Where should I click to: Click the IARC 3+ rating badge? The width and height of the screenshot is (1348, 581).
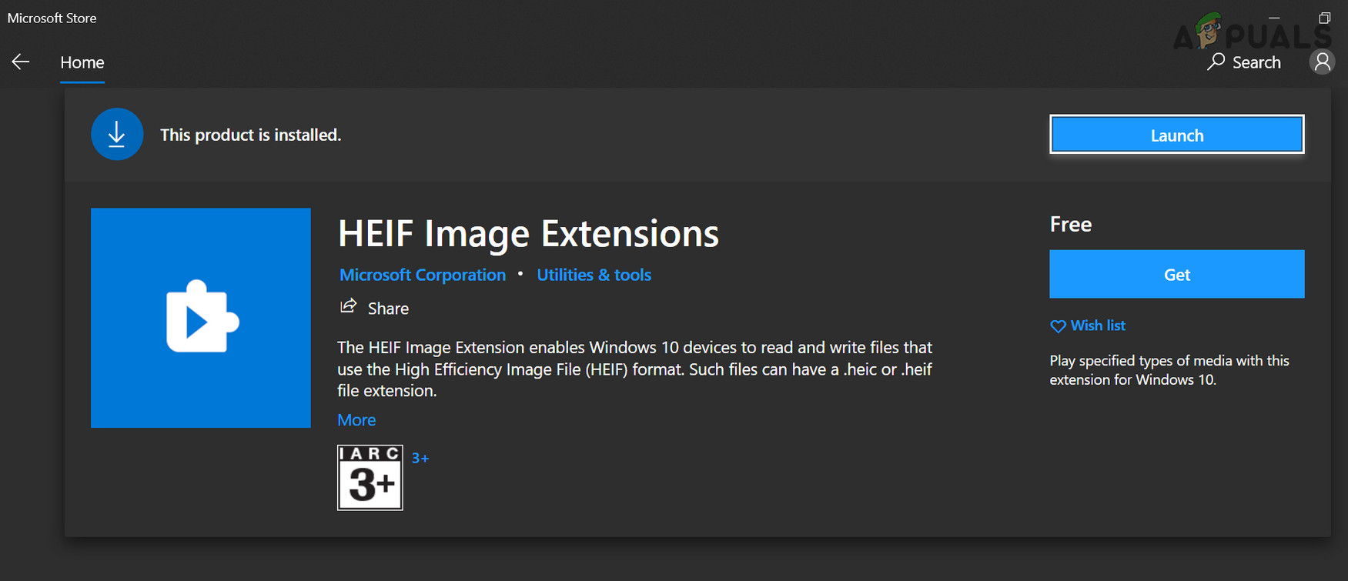click(x=370, y=477)
